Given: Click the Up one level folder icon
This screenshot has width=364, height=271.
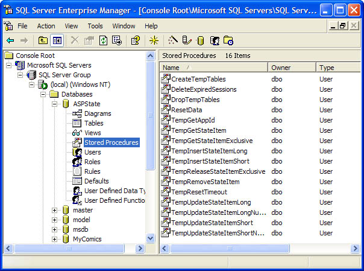Looking at the screenshot, I should click(x=43, y=40).
